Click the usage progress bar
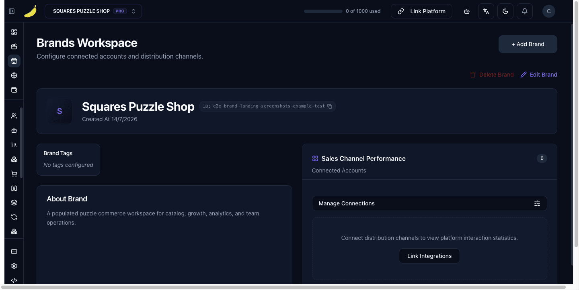The width and height of the screenshot is (579, 290). click(323, 11)
